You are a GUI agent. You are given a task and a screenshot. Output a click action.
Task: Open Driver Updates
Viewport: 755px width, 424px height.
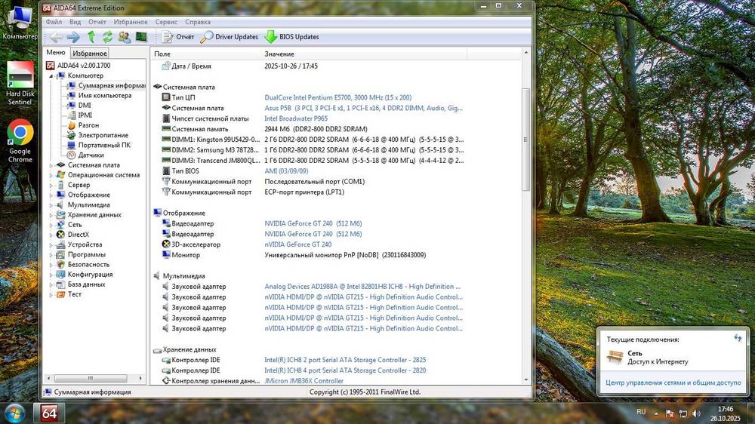[230, 36]
